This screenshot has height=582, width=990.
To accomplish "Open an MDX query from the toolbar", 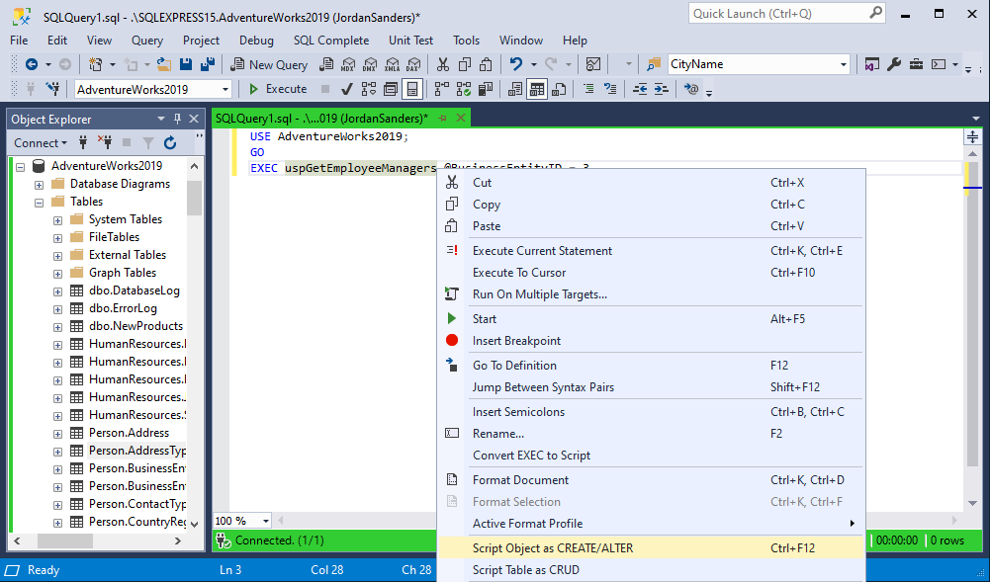I will tap(348, 64).
